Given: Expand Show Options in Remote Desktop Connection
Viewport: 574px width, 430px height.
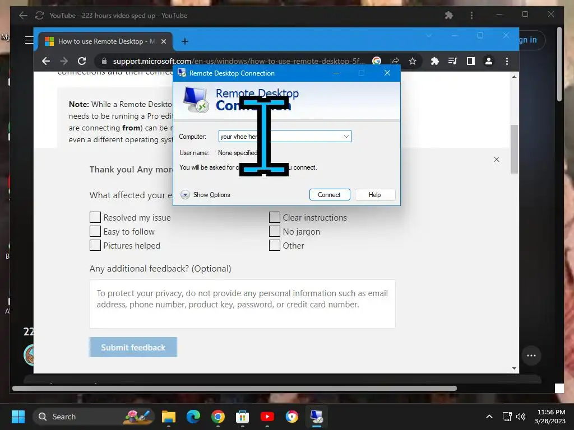Looking at the screenshot, I should [205, 194].
